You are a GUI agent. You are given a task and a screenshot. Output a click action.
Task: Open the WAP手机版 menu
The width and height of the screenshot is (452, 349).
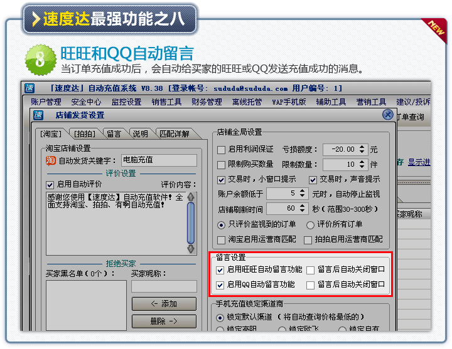tap(289, 102)
